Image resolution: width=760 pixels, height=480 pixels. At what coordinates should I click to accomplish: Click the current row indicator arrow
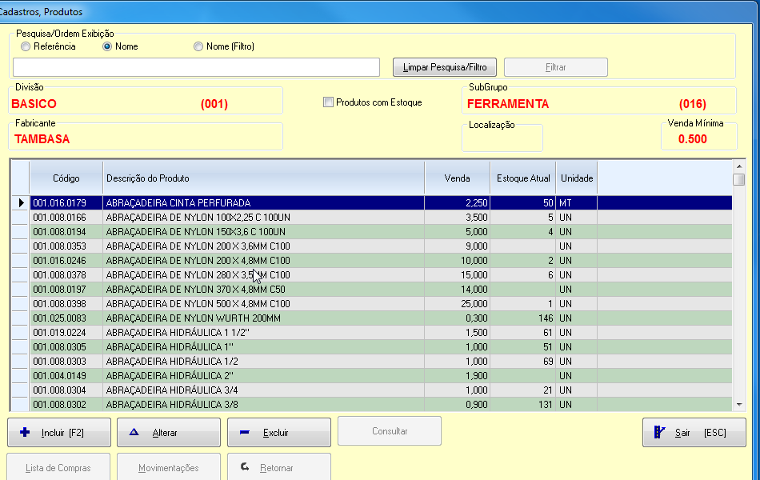(x=20, y=203)
